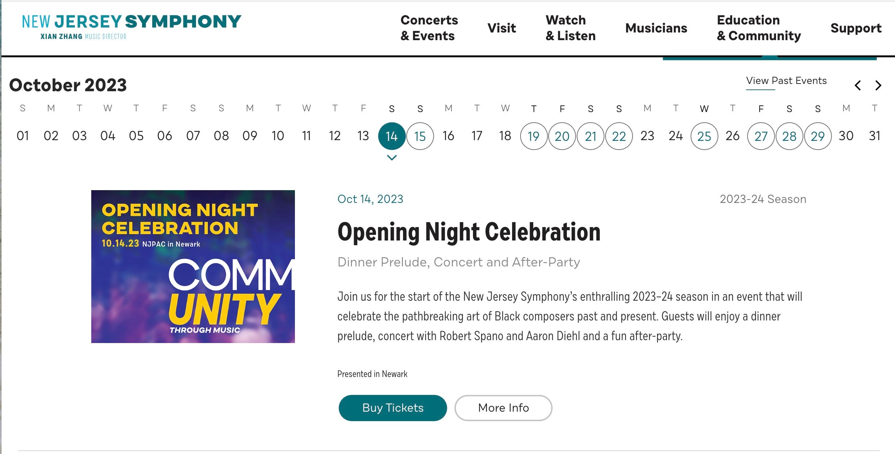The image size is (895, 454).
Task: Open the Concerts & Events menu
Action: 429,28
